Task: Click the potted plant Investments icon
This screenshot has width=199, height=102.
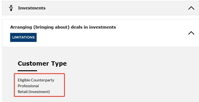Action: tap(11, 8)
